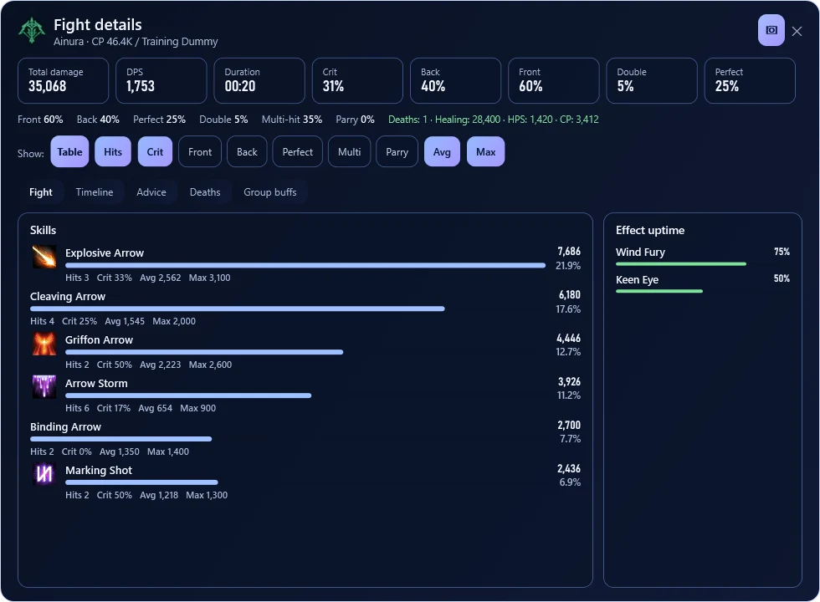Screen dimensions: 820x602
Task: Click the Cleaving Arrow damage bar
Action: click(238, 309)
